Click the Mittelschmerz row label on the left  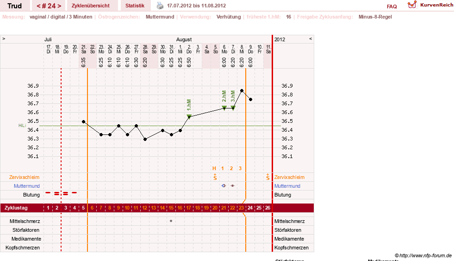25,221
